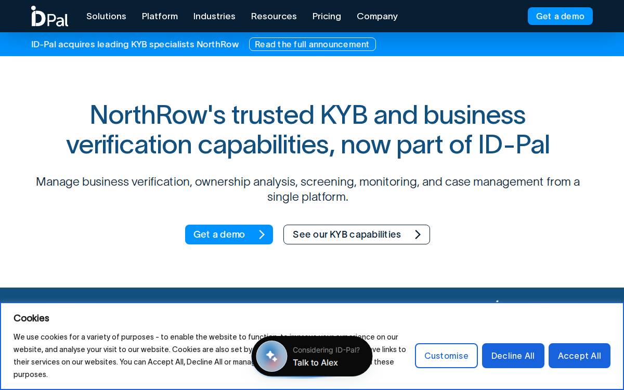
Task: Click the NorthRow's trusted KYB headline
Action: [308, 129]
